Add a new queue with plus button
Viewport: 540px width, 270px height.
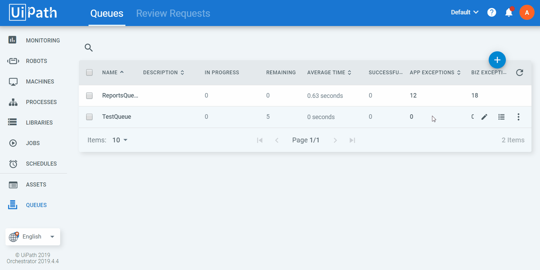click(497, 60)
